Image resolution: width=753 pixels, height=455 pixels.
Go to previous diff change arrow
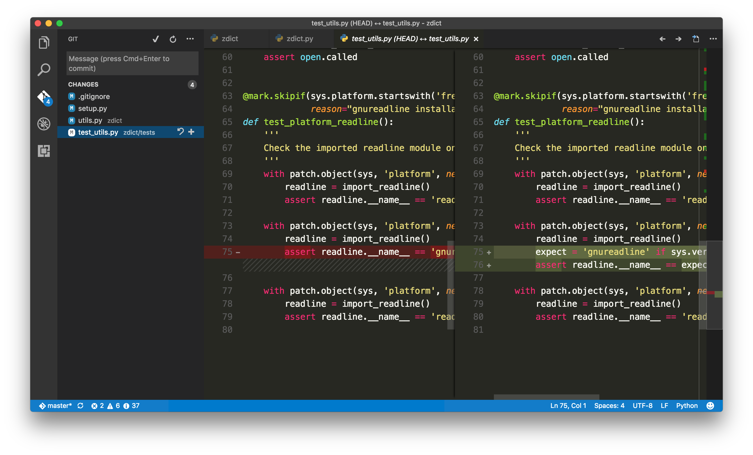pyautogui.click(x=662, y=39)
